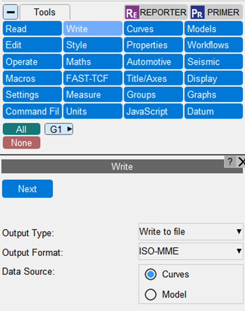Image resolution: width=245 pixels, height=311 pixels.
Task: Open the Edit menu
Action: pyautogui.click(x=32, y=45)
